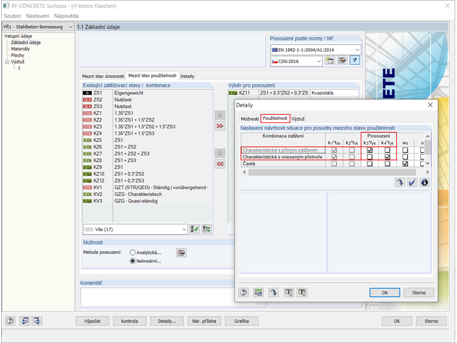The height and width of the screenshot is (343, 457).
Task: Toggle wk checkbox in the Častá row
Action: 405,164
